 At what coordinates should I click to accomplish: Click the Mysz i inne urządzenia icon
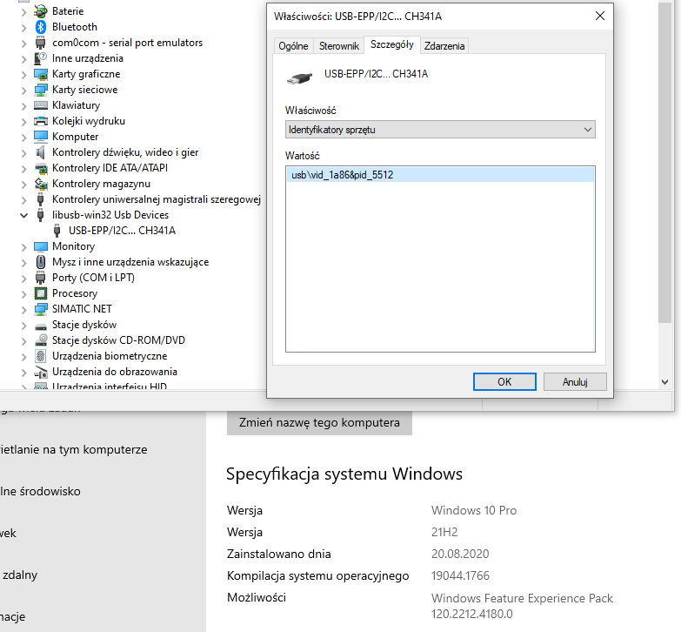pos(40,262)
